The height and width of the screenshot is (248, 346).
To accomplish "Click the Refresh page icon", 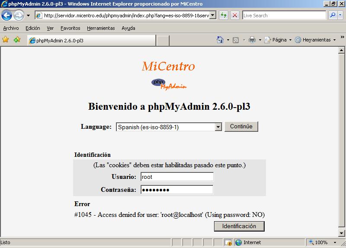I will coord(224,15).
